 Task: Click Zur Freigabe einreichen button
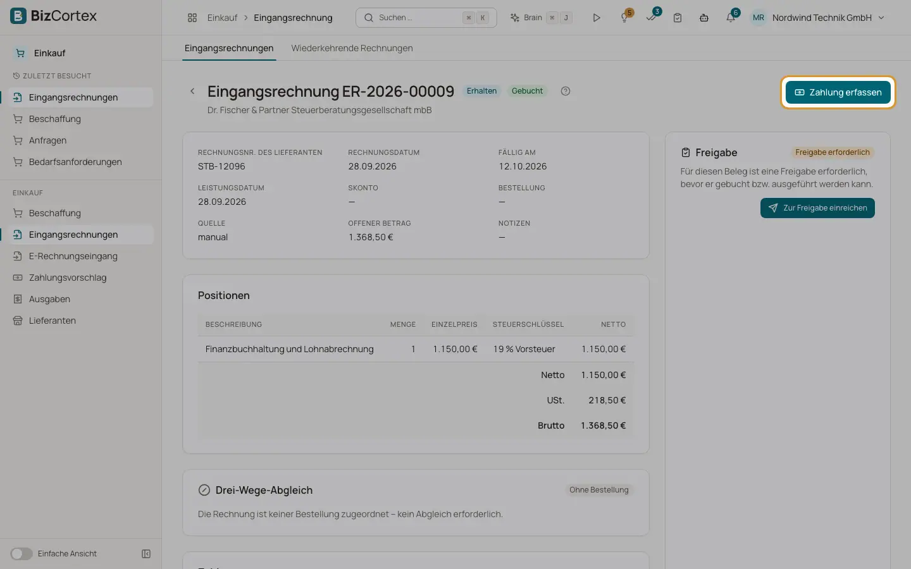point(817,208)
